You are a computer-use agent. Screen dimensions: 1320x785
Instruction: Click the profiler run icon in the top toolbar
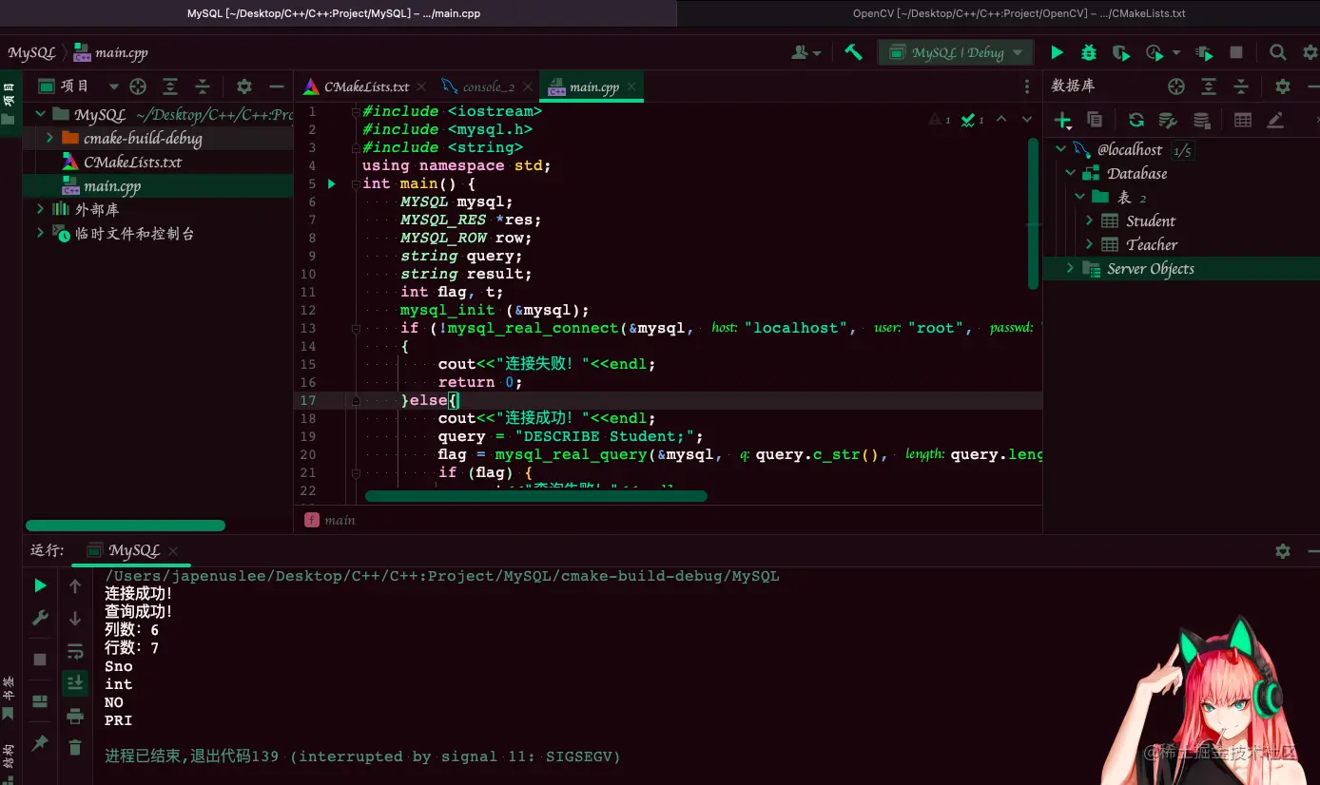[1155, 53]
